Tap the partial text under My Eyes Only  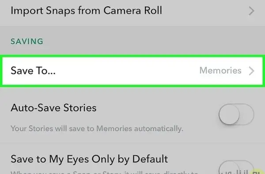coord(104,173)
